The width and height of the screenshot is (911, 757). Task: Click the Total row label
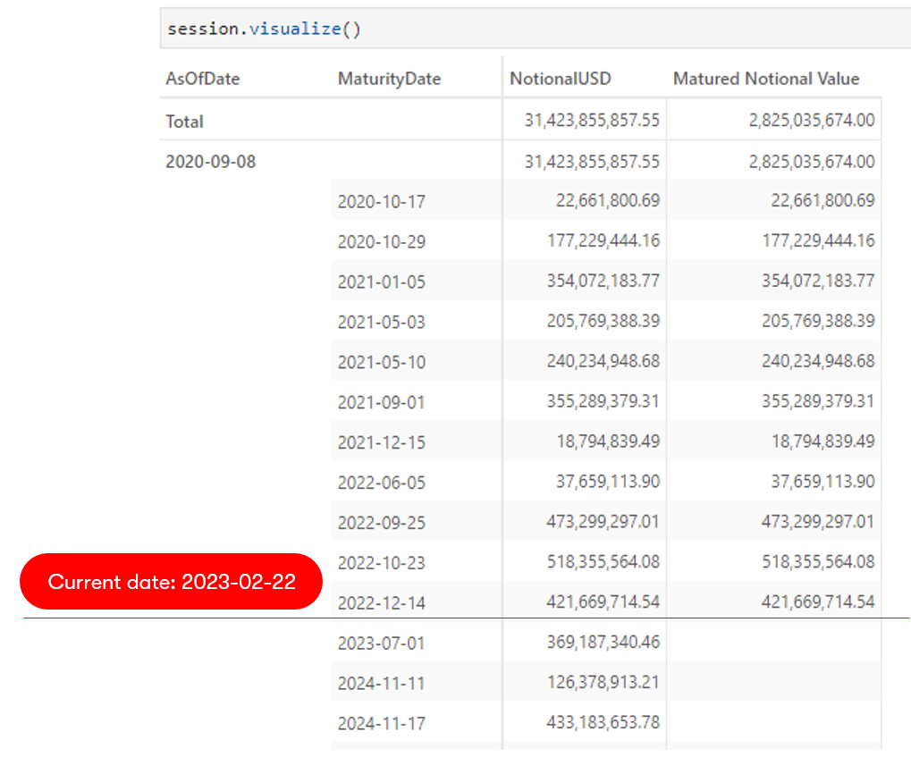(x=184, y=122)
